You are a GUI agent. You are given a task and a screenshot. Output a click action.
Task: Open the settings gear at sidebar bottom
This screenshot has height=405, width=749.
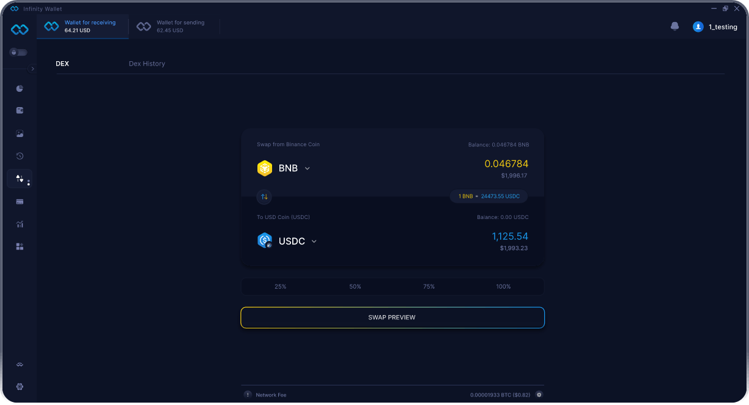20,387
